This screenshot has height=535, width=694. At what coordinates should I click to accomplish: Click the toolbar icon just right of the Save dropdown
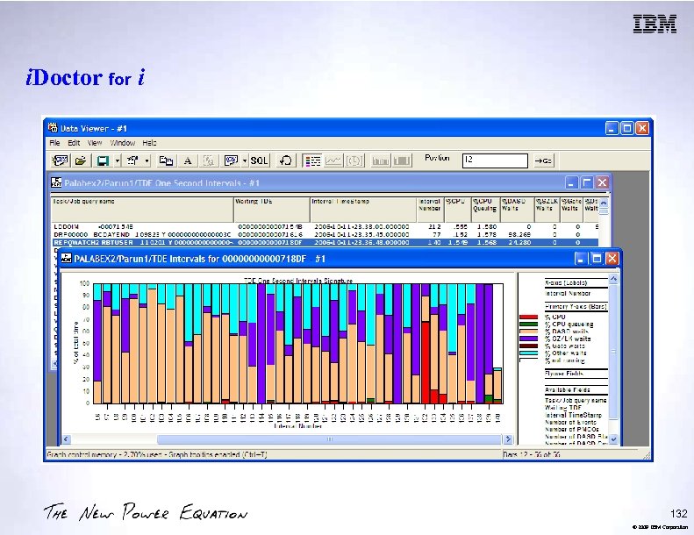132,160
